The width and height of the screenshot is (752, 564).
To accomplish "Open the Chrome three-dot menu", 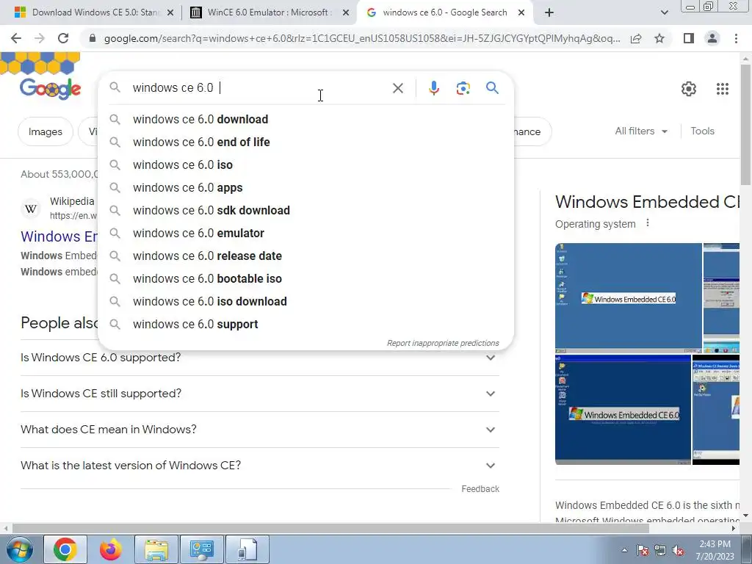I will tap(736, 38).
